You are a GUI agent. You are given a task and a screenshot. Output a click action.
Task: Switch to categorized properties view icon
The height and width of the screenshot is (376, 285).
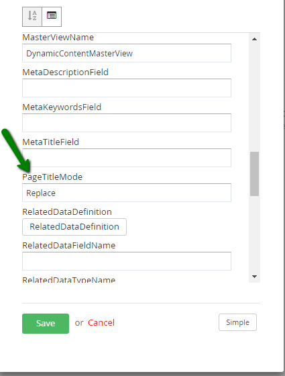tap(52, 17)
